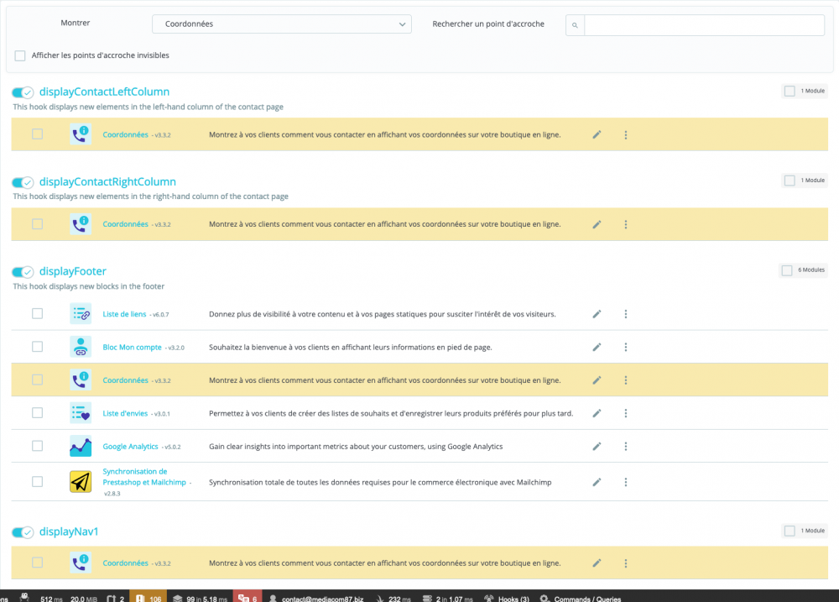Viewport: 839px width, 602px height.
Task: Click Commands / Queries in debug bar
Action: pos(581,599)
